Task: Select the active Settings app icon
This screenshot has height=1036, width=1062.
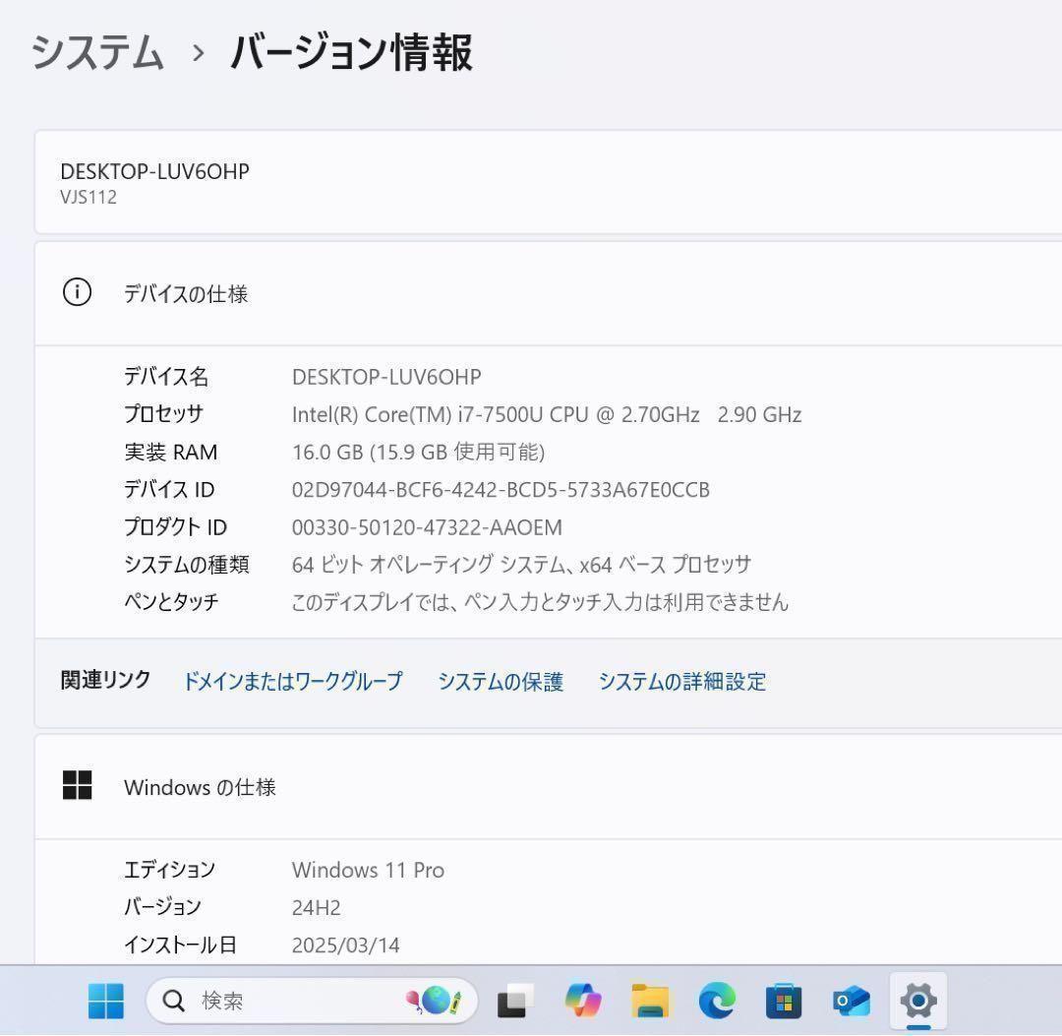Action: pyautogui.click(x=917, y=1000)
